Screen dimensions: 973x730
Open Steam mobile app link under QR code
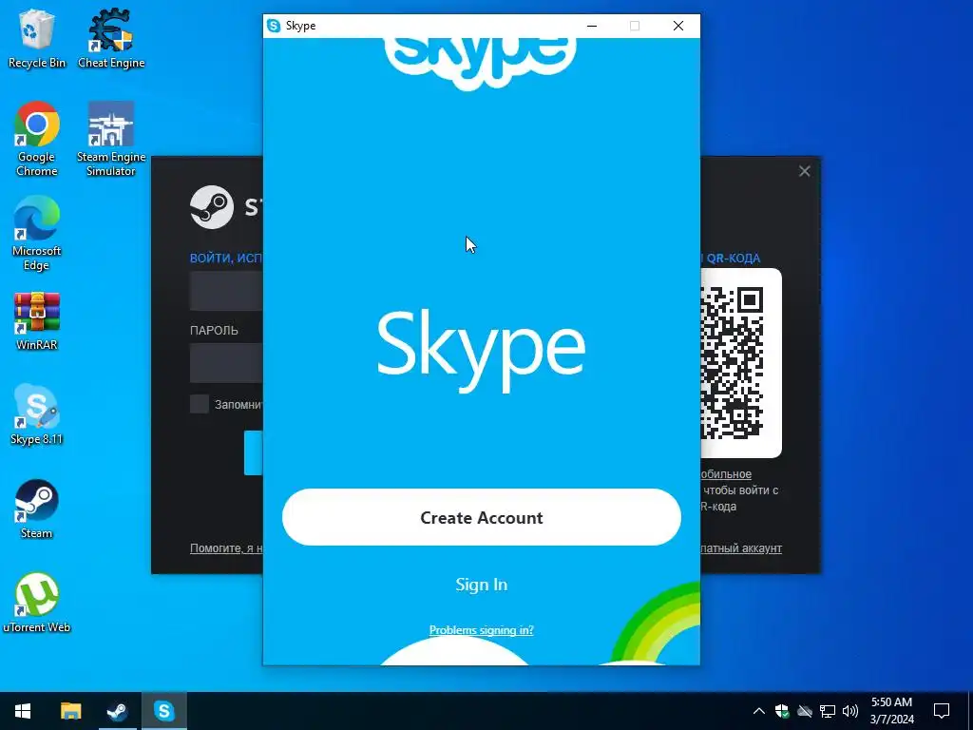726,474
